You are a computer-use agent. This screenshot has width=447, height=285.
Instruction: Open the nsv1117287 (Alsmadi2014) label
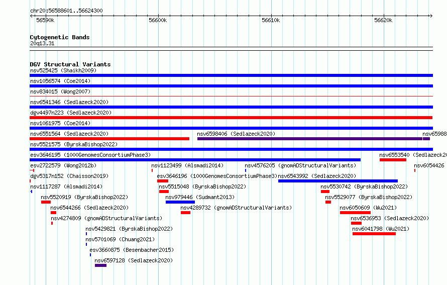[x=66, y=186]
